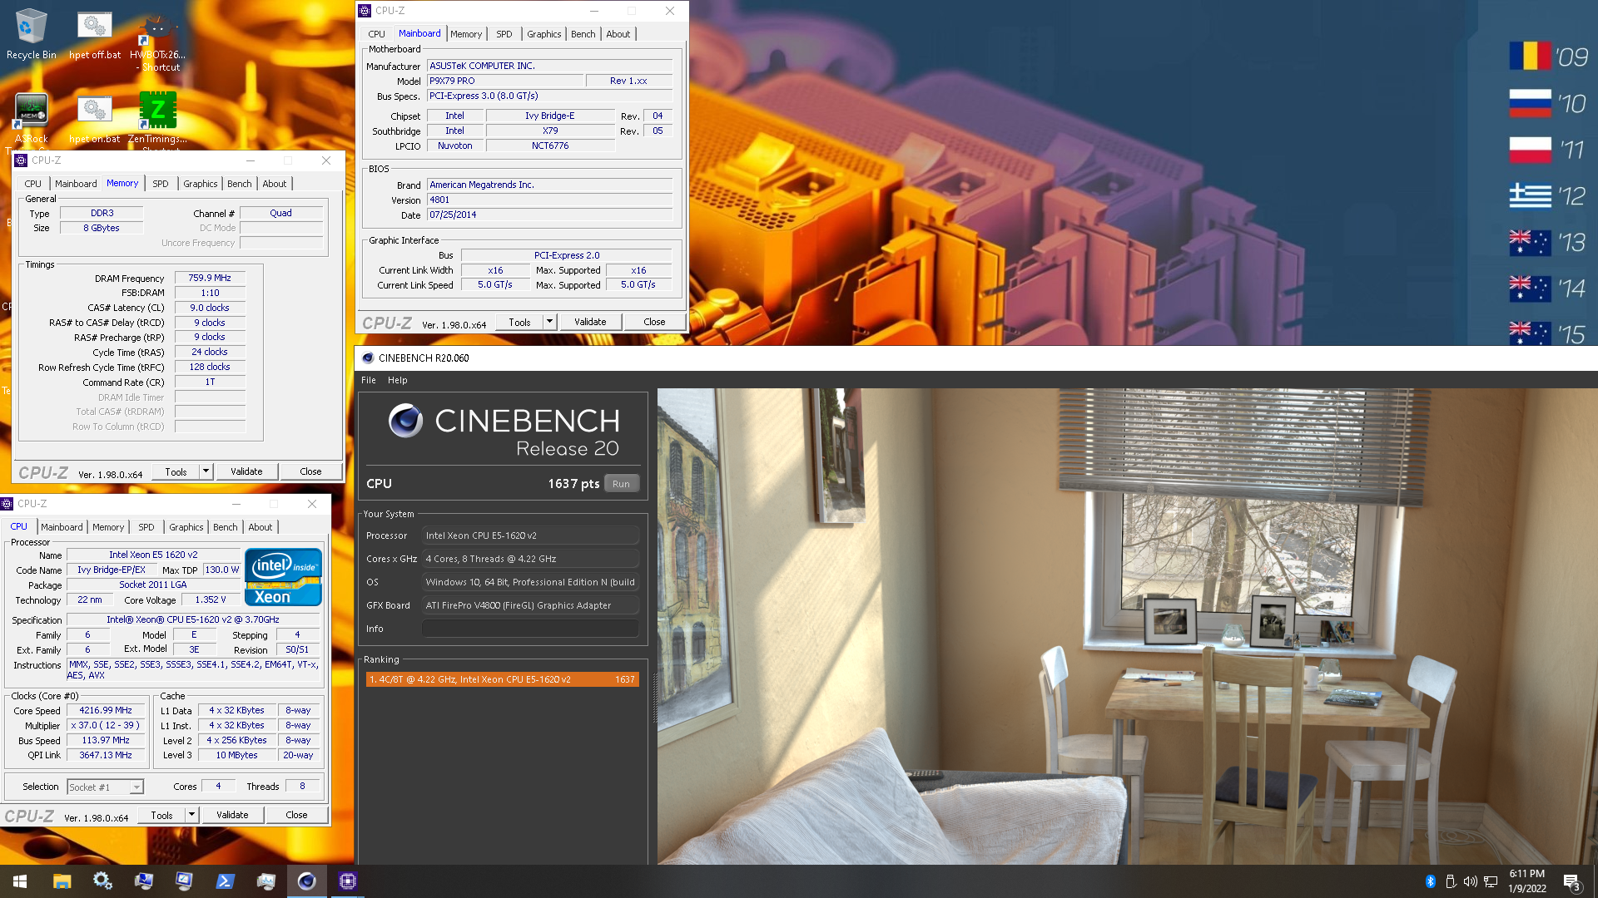The height and width of the screenshot is (898, 1598).
Task: Click Validate in CPU window
Action: pyautogui.click(x=232, y=815)
